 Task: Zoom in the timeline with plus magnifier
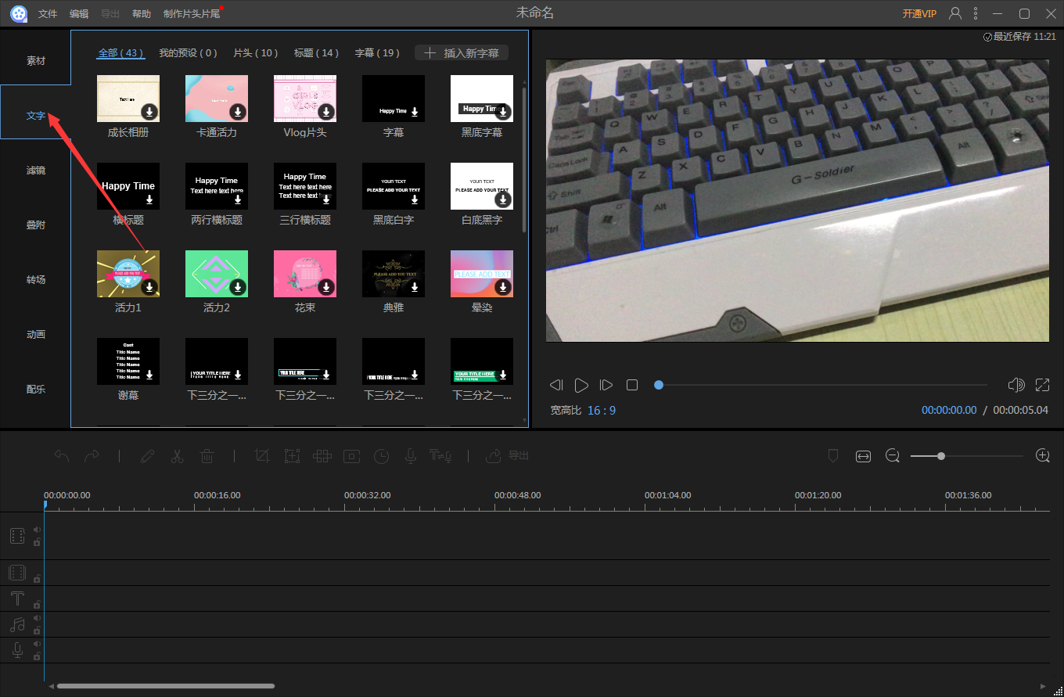click(1042, 456)
